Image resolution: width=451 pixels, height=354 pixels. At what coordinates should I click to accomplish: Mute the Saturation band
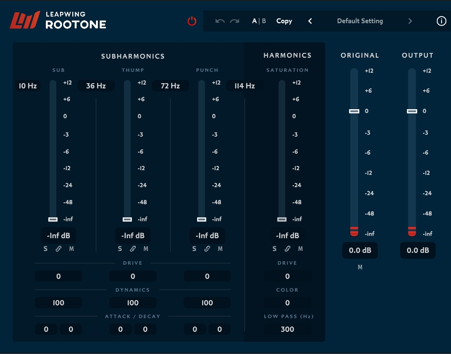300,249
